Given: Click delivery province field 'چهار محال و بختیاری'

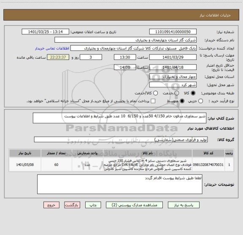Looking at the screenshot, I should [173, 77].
